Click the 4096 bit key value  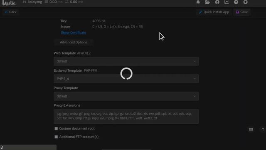[99, 21]
